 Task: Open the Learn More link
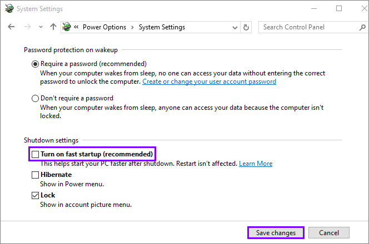point(256,164)
